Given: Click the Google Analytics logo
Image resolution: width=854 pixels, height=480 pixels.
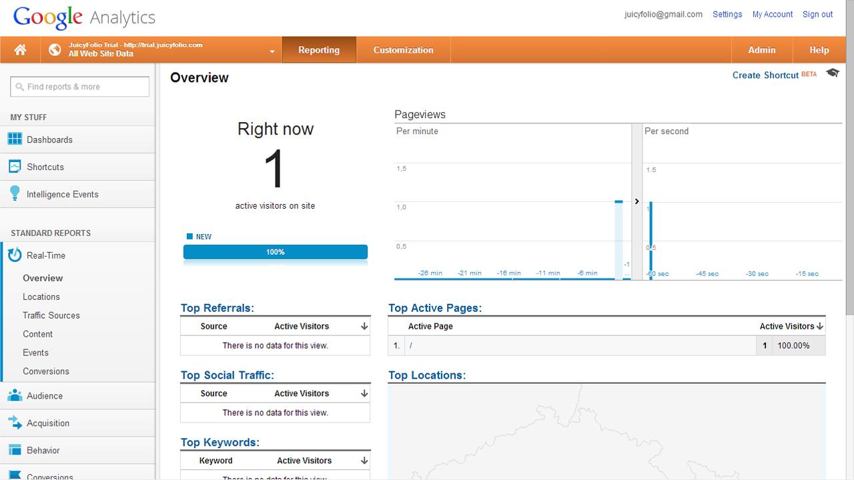Looking at the screenshot, I should tap(84, 17).
